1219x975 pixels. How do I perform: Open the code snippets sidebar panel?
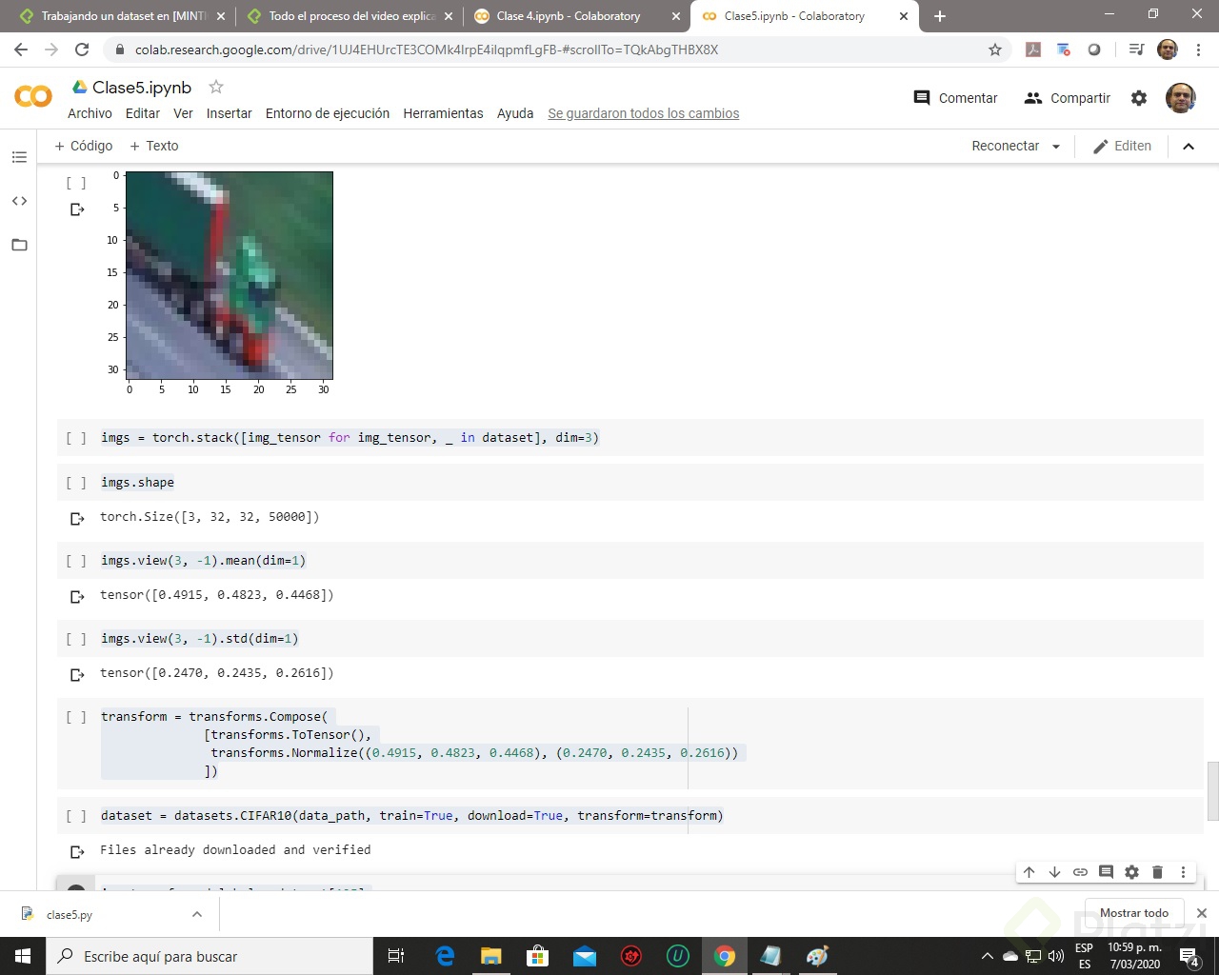coord(19,201)
